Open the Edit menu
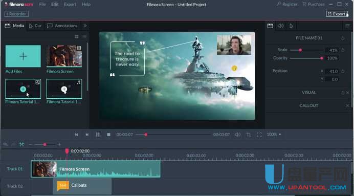 55,4
